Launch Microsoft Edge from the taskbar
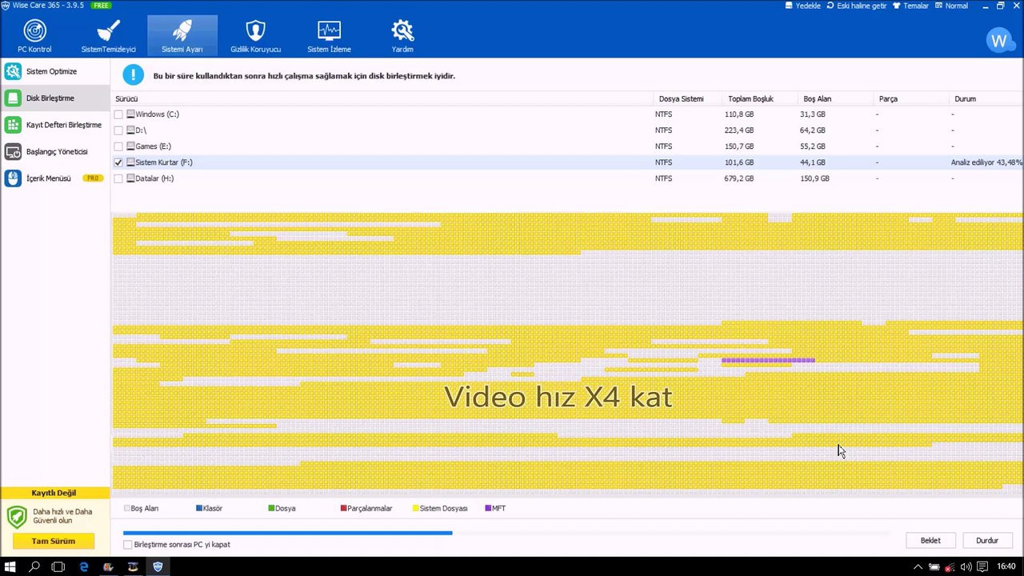Screen dimensions: 1024x576 [x=83, y=567]
